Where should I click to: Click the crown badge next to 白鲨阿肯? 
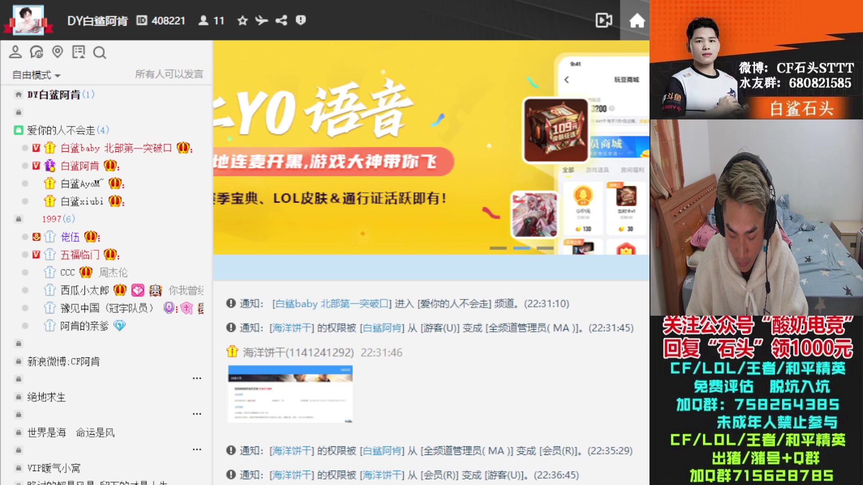[110, 166]
